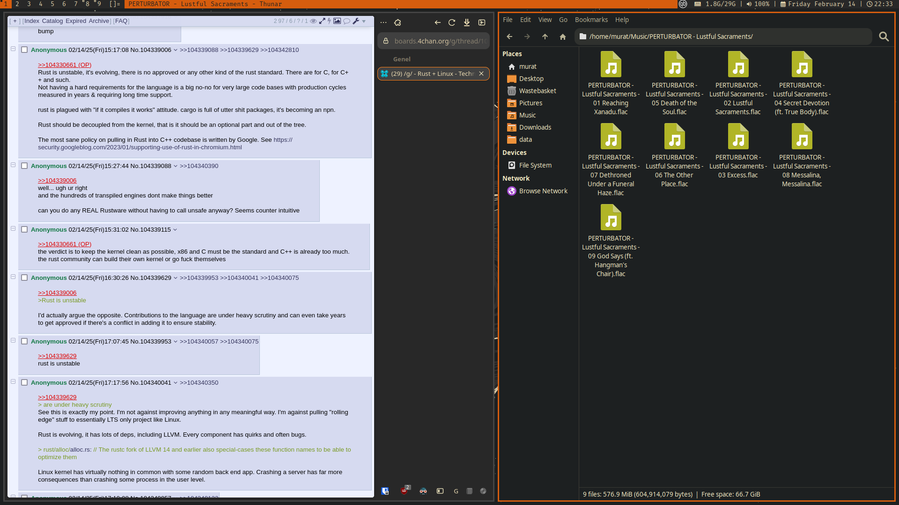Open the uBlock Origin extension icon
This screenshot has width=899, height=505.
tap(404, 490)
